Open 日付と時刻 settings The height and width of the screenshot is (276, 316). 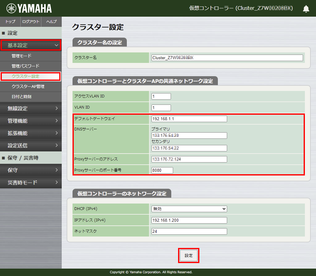21,97
